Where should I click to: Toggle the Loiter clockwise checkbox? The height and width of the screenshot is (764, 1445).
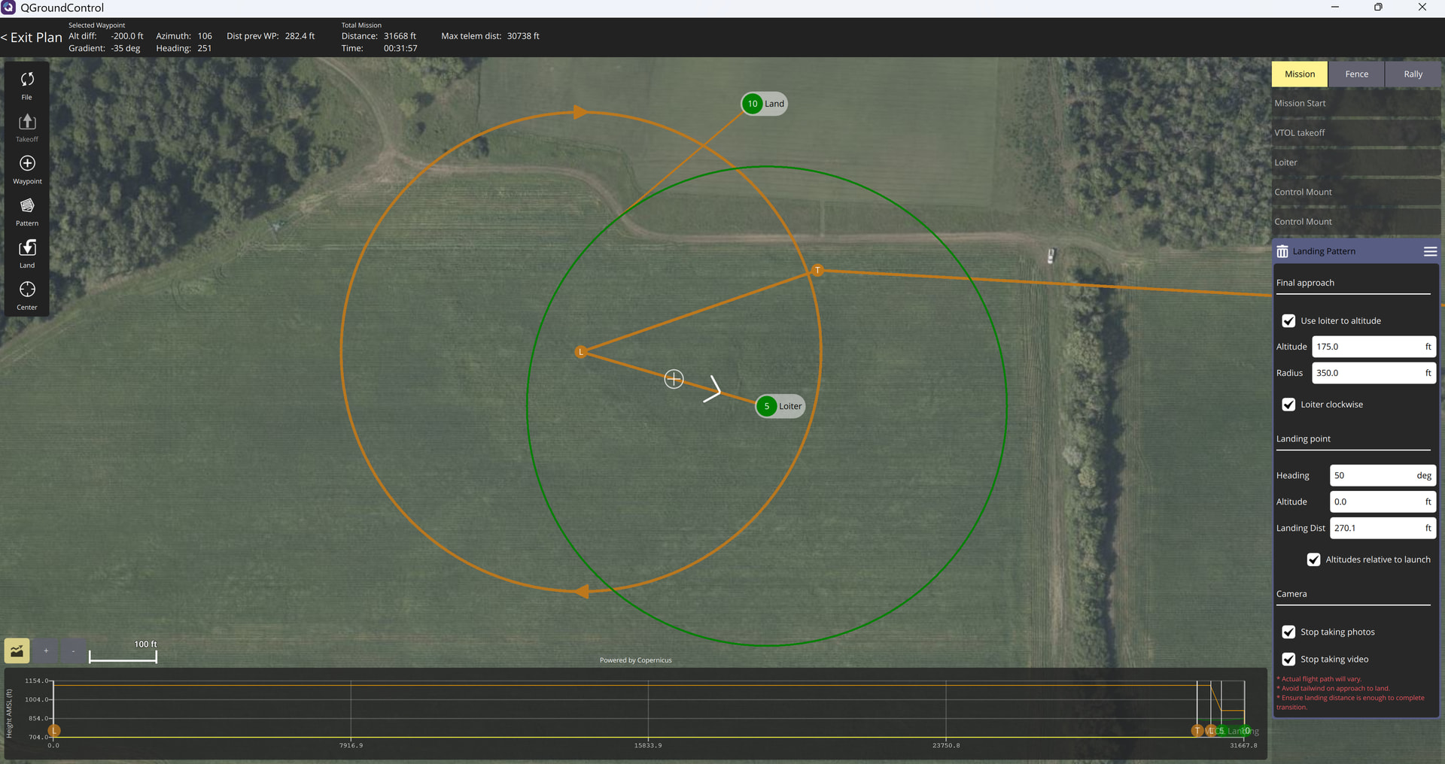[1288, 405]
